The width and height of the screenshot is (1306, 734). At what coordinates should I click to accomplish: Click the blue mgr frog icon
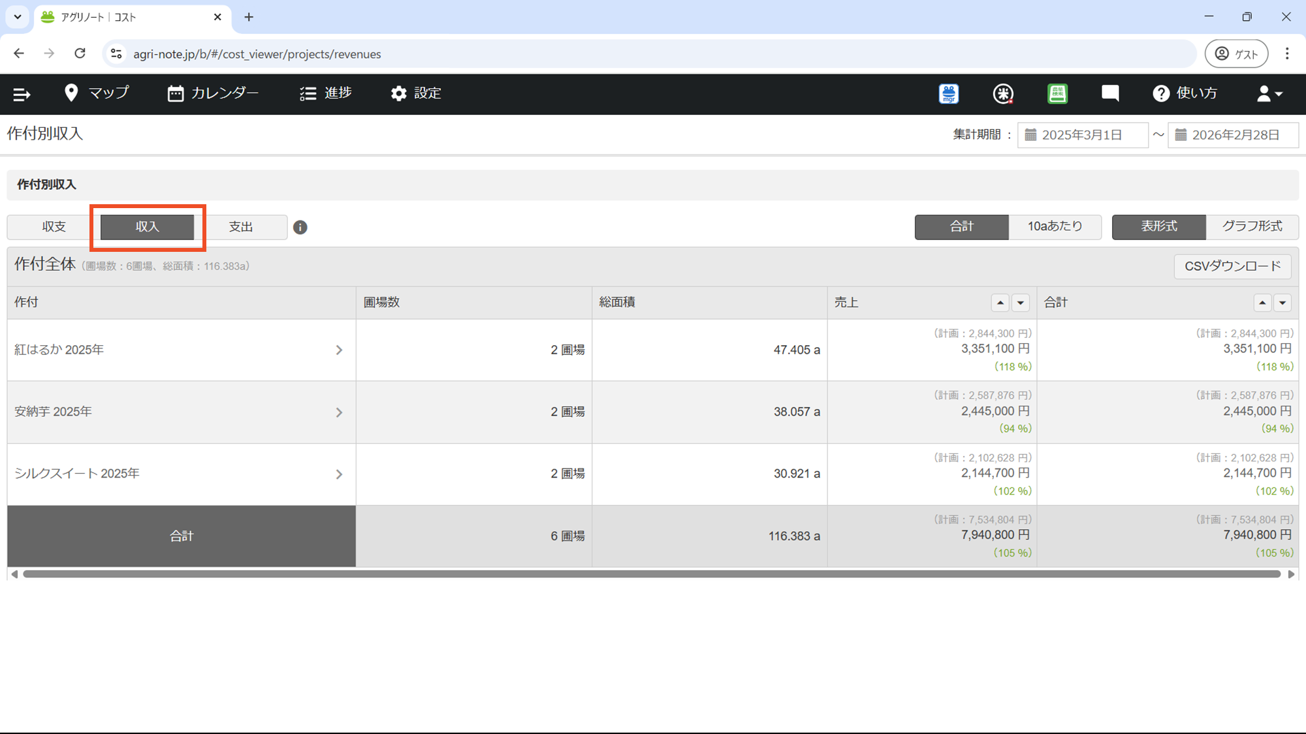click(949, 94)
